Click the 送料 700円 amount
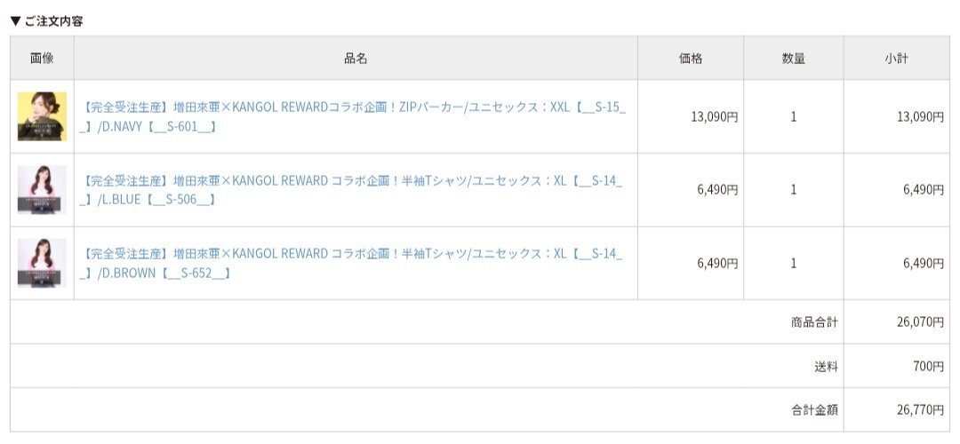The image size is (960, 444). tap(928, 367)
